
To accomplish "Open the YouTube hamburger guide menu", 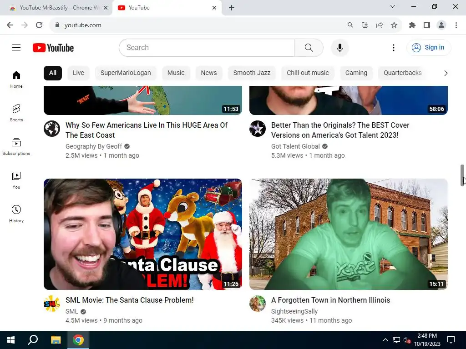I will pyautogui.click(x=16, y=47).
